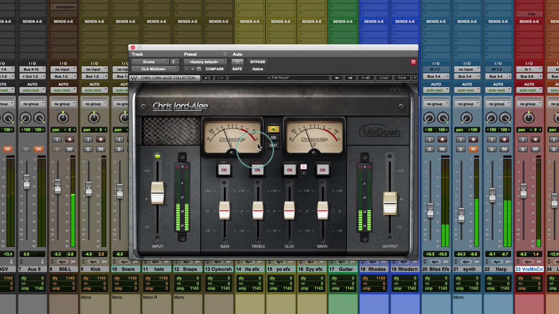This screenshot has width=559, height=314.
Task: Click the red target button in plugin header
Action: [413, 62]
